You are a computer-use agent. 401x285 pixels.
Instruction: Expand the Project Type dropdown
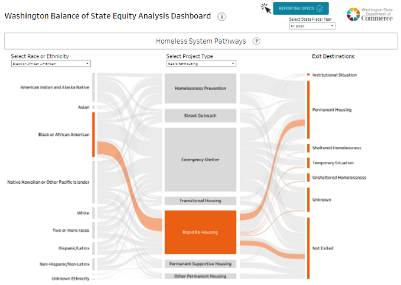[201, 63]
